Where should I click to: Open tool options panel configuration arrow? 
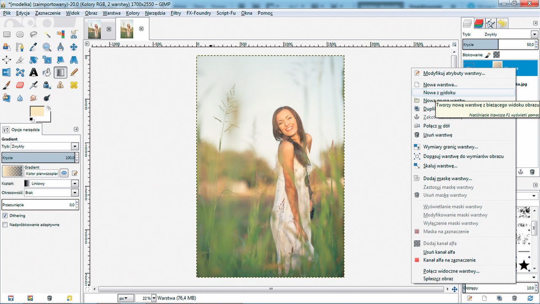pyautogui.click(x=76, y=129)
